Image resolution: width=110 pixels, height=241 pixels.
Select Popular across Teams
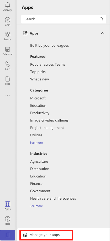click(48, 64)
